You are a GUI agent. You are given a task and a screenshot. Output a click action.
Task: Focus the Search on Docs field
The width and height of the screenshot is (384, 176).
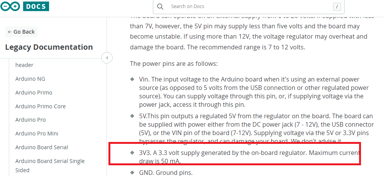pos(249,7)
